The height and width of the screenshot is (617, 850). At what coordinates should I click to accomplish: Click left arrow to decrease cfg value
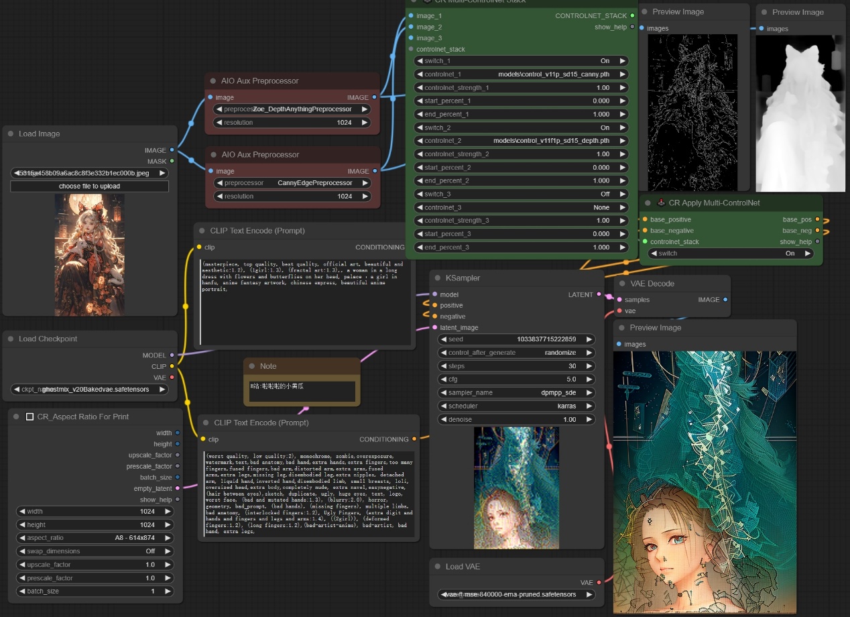click(443, 380)
